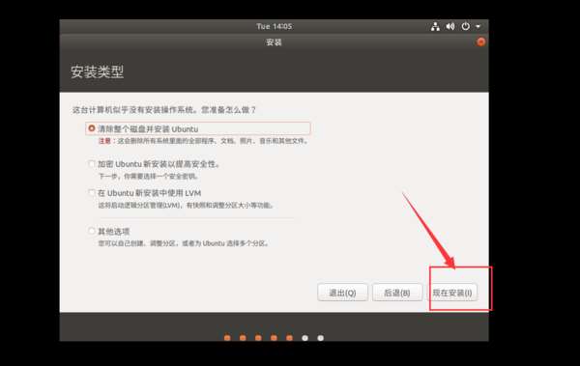
Task: Close the installer with orange close button
Action: [480, 42]
